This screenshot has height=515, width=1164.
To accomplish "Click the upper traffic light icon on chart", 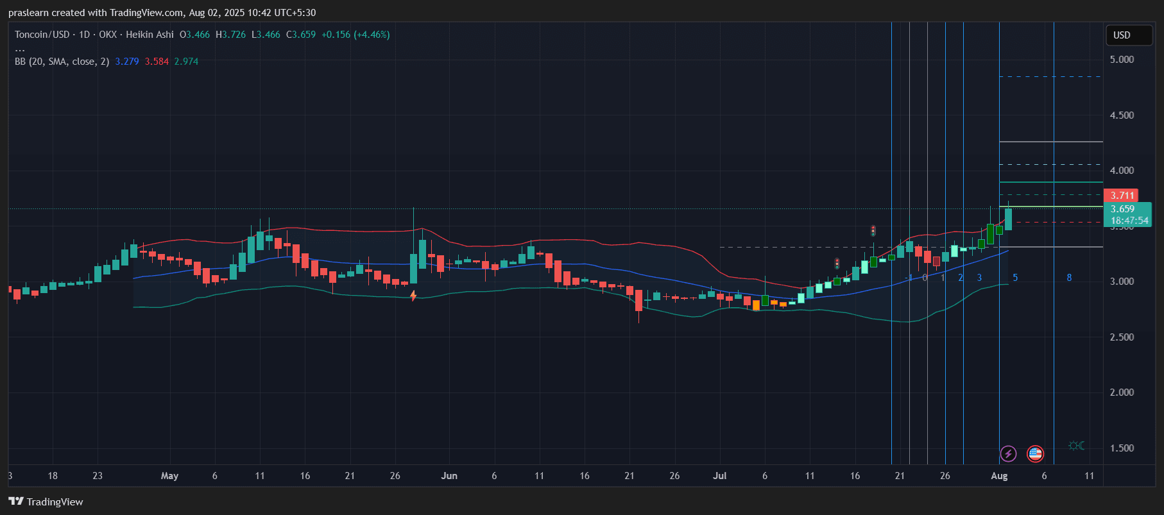I will 873,230.
